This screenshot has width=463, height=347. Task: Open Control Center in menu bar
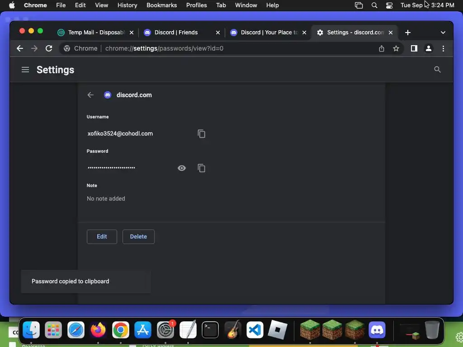[389, 5]
